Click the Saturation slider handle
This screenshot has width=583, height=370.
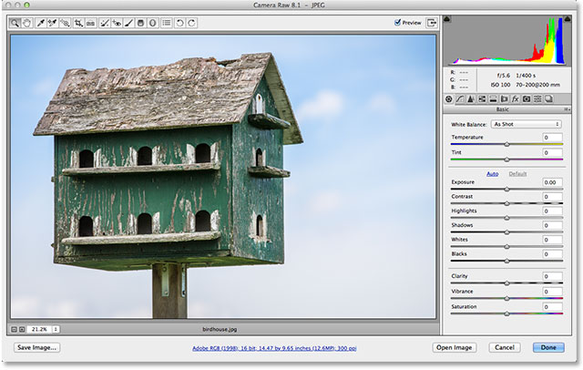point(506,313)
